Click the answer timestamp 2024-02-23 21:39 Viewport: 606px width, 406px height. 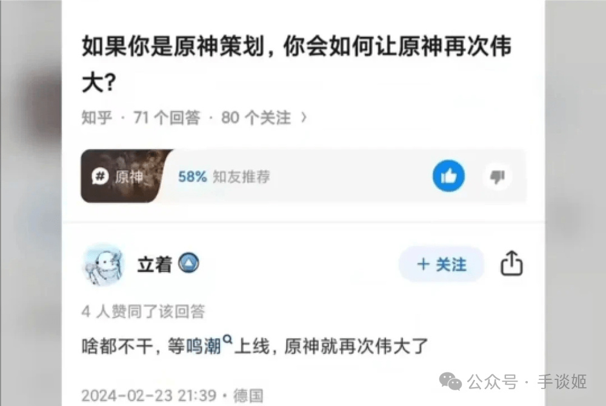click(149, 396)
